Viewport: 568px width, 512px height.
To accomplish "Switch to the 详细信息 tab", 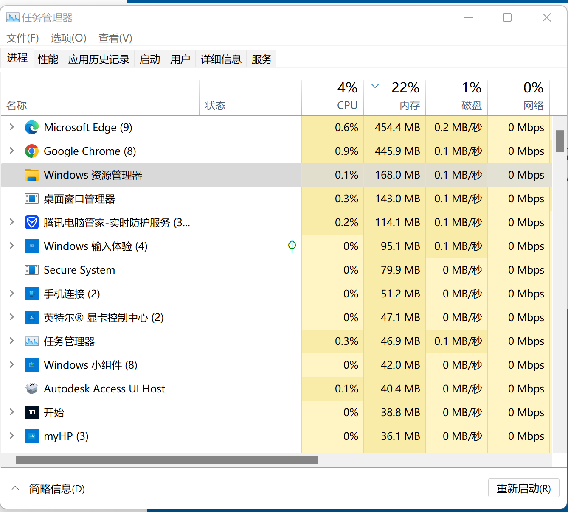I will pos(221,59).
